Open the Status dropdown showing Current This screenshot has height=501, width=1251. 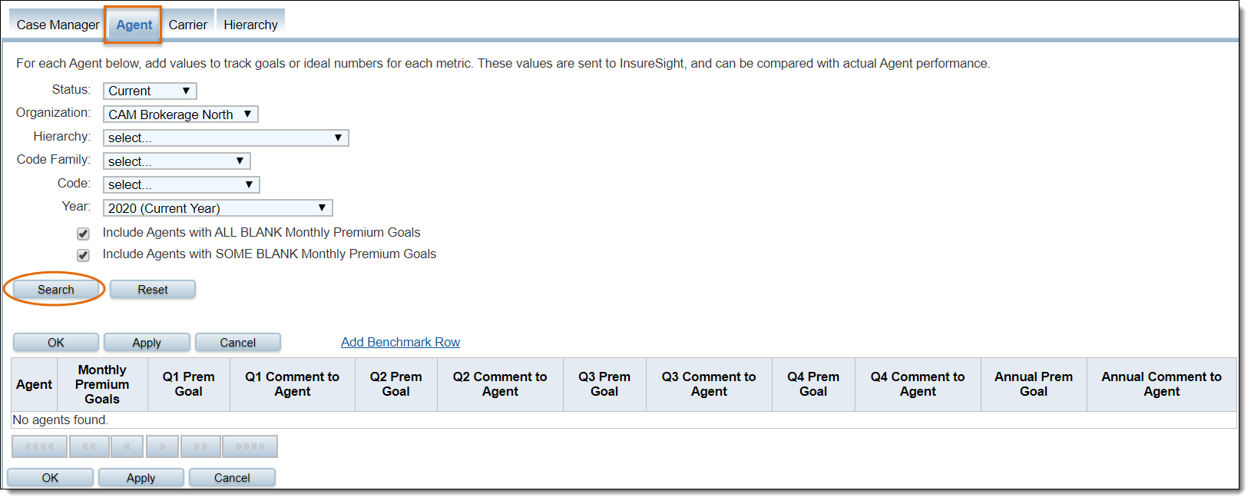tap(150, 91)
